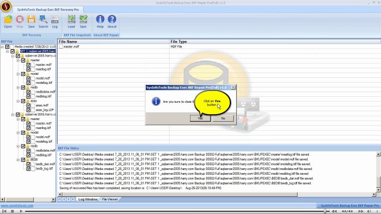Click the BEDB folder icon in tree

pos(28,160)
